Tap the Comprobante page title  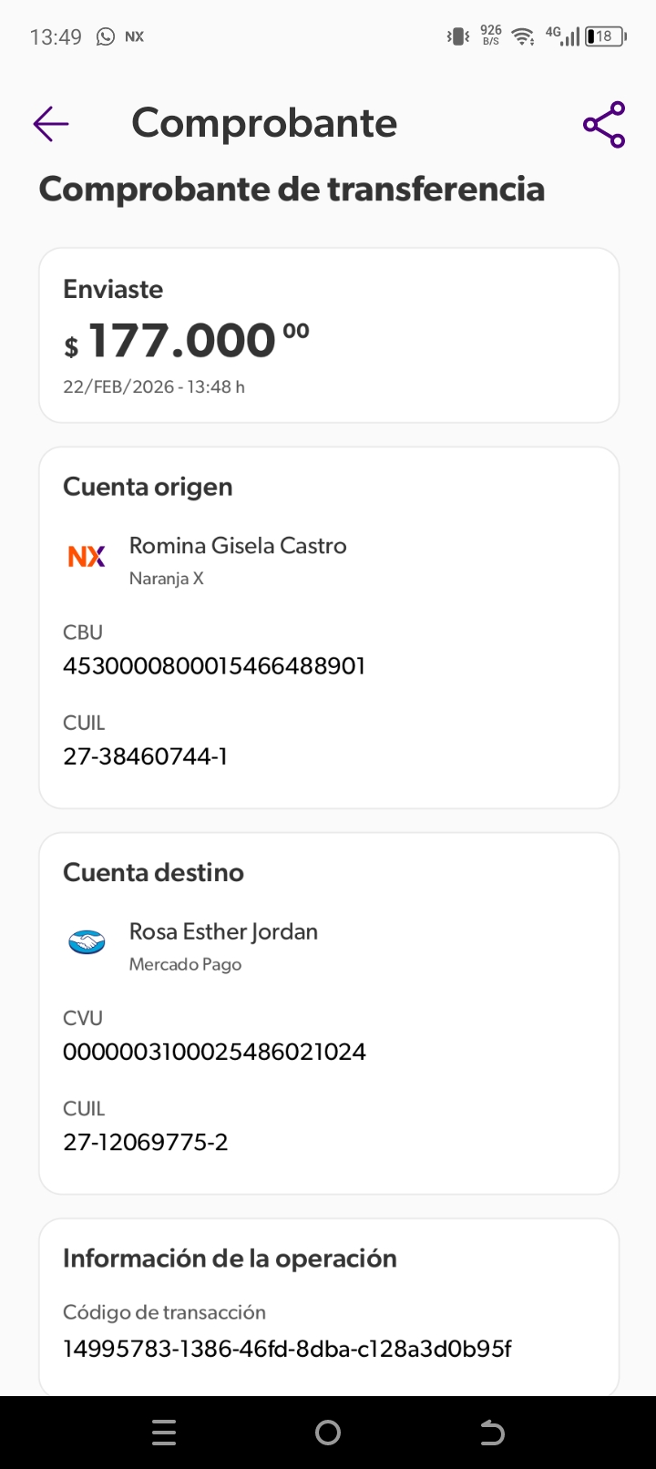pos(264,123)
